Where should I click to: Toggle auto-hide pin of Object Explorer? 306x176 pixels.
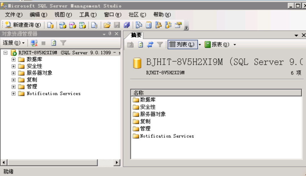[110, 34]
